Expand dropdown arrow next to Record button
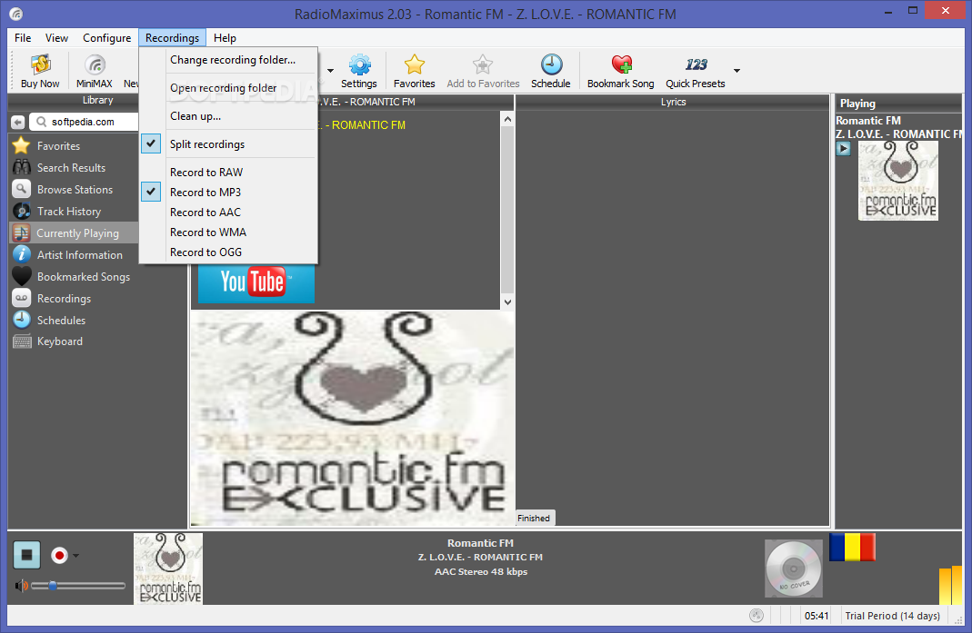Screen dimensions: 972x633 pyautogui.click(x=75, y=556)
